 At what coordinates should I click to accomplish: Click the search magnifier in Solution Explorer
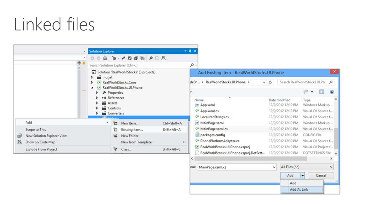pyautogui.click(x=192, y=65)
